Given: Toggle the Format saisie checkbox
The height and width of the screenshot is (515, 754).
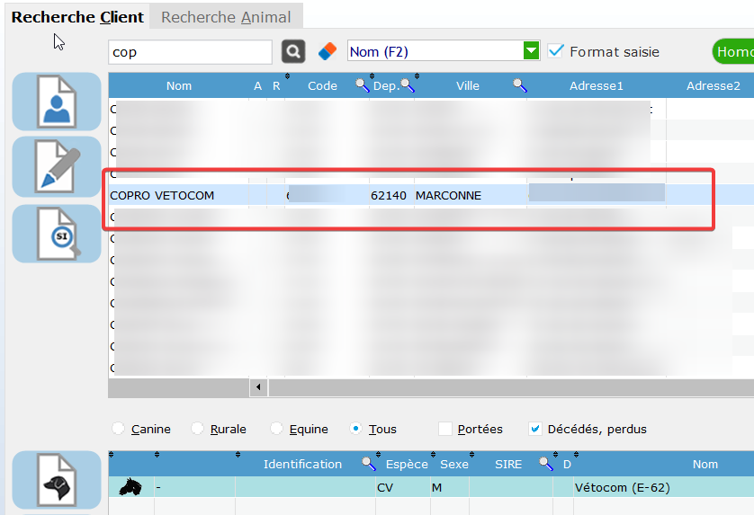Looking at the screenshot, I should point(556,51).
